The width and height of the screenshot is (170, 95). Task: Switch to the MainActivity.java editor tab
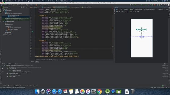tap(47, 7)
